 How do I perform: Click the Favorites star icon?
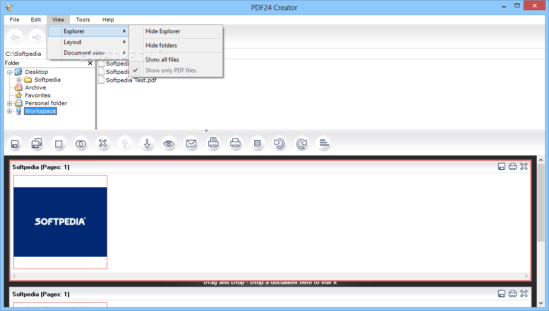coord(19,95)
